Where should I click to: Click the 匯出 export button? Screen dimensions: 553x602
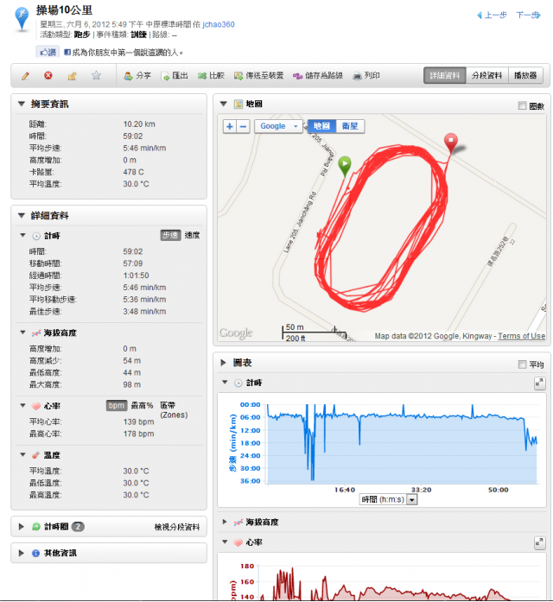[x=175, y=76]
